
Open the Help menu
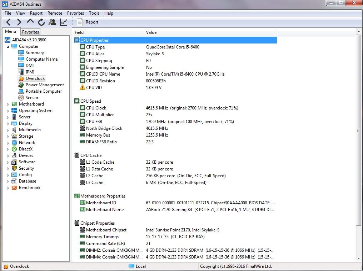pos(109,13)
